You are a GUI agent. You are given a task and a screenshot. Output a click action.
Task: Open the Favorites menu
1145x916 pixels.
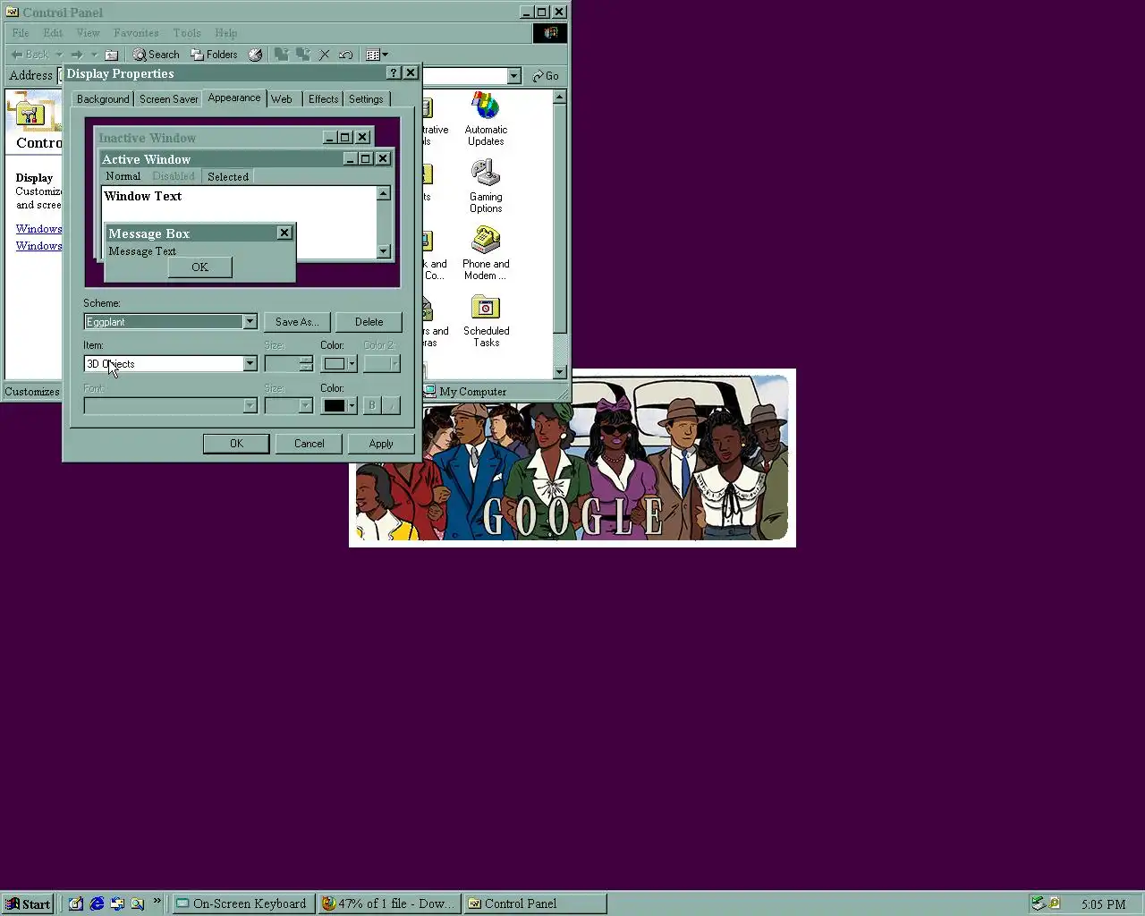point(136,33)
